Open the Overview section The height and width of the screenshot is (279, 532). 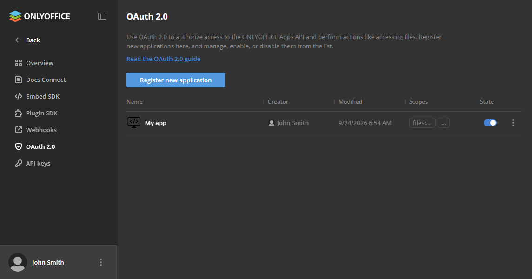(40, 63)
